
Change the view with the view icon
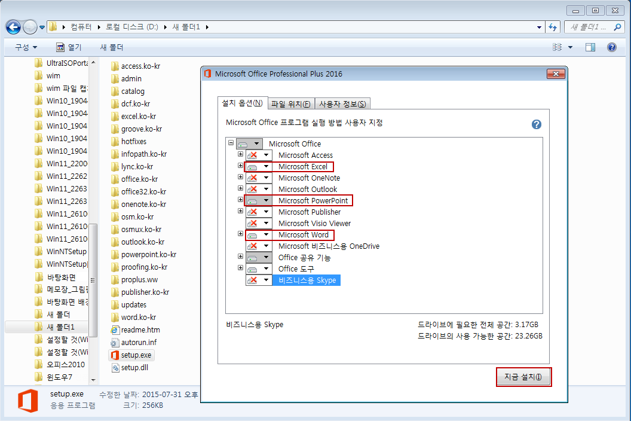point(558,47)
